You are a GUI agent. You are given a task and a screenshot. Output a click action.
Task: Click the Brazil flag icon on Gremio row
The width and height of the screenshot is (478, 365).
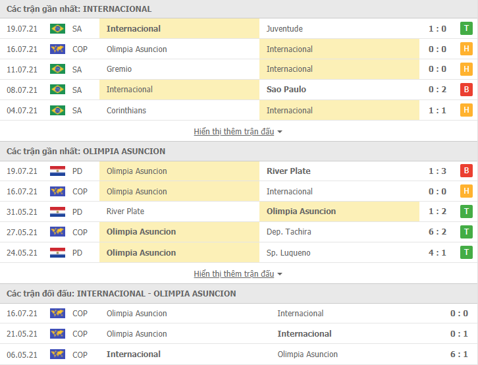tap(57, 69)
